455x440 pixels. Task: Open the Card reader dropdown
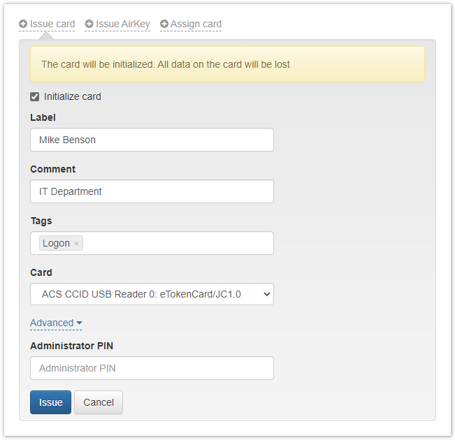152,294
